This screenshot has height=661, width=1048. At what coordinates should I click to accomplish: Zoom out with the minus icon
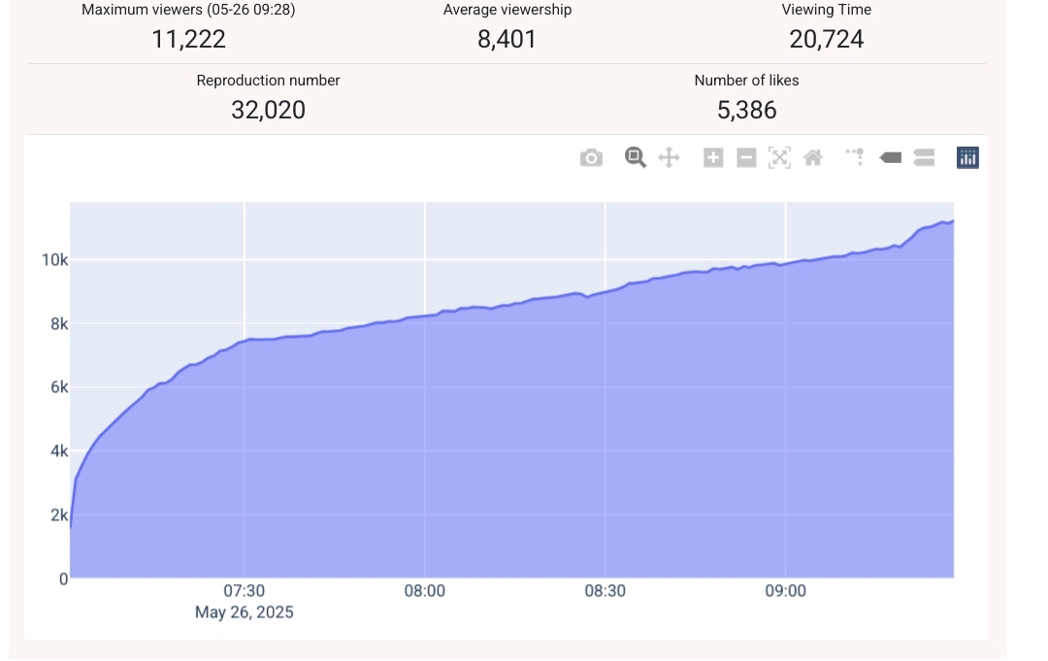coord(746,158)
